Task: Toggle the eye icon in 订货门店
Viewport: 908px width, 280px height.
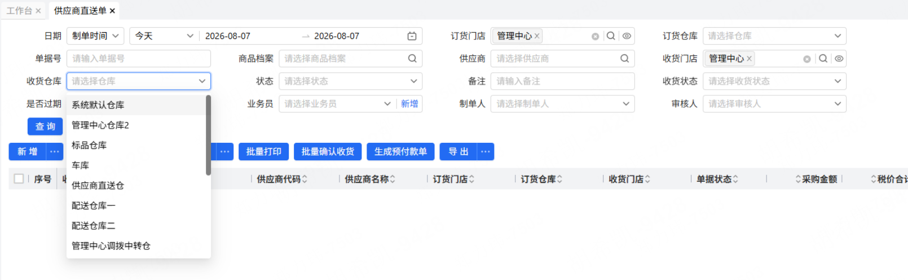Action: point(627,36)
